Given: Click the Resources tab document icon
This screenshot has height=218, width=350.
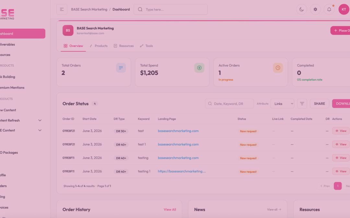Looking at the screenshot, I should (115, 46).
